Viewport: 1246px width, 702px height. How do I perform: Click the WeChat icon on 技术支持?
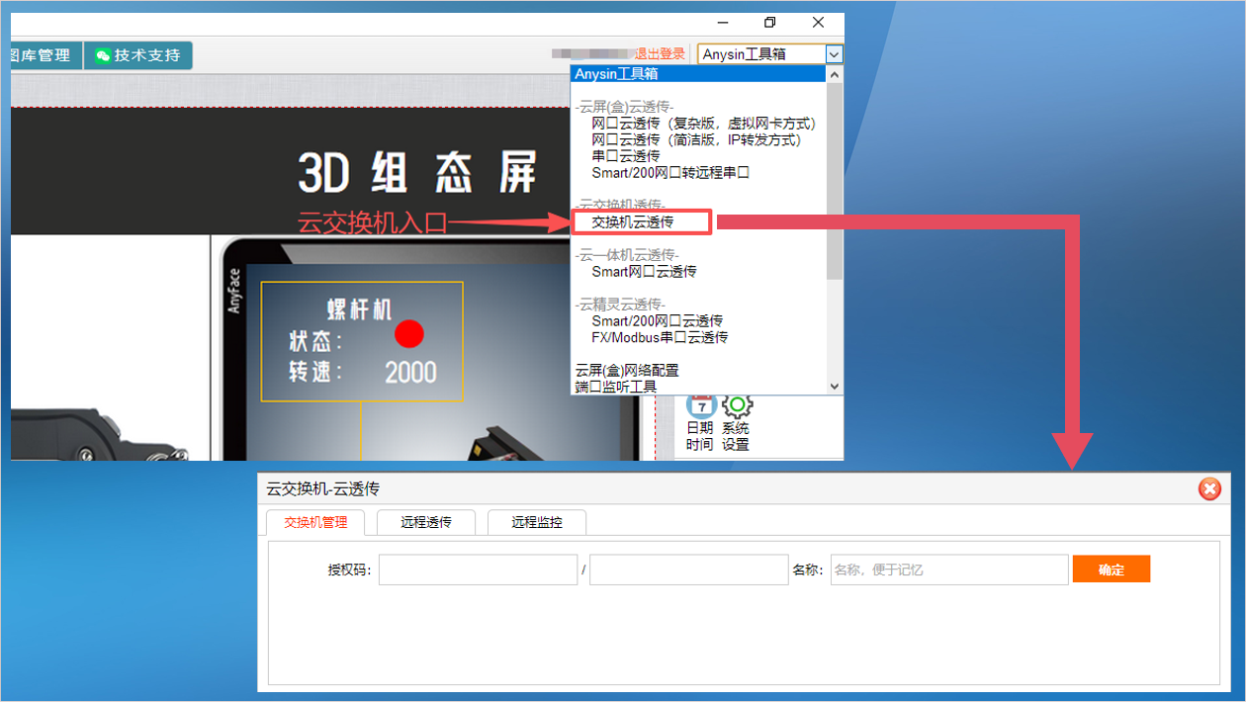(x=103, y=55)
